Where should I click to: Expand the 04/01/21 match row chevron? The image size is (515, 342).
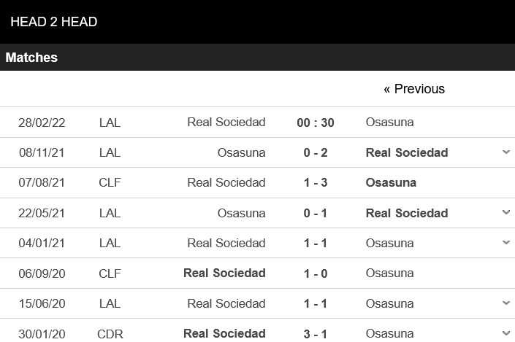[x=506, y=243]
